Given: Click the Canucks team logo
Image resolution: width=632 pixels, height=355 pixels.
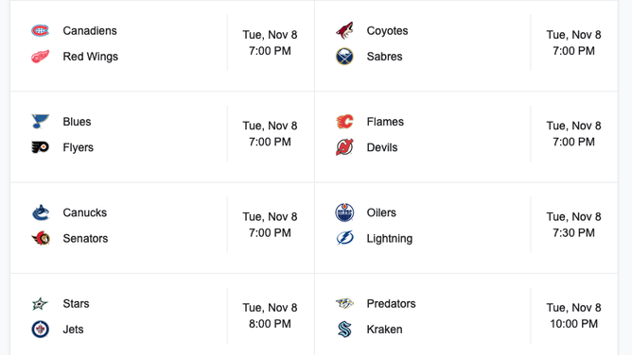Looking at the screenshot, I should (x=41, y=212).
